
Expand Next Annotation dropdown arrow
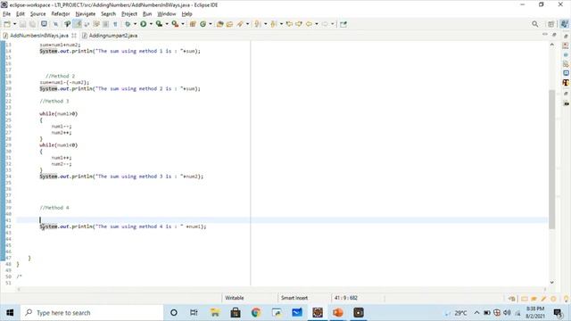(265, 24)
